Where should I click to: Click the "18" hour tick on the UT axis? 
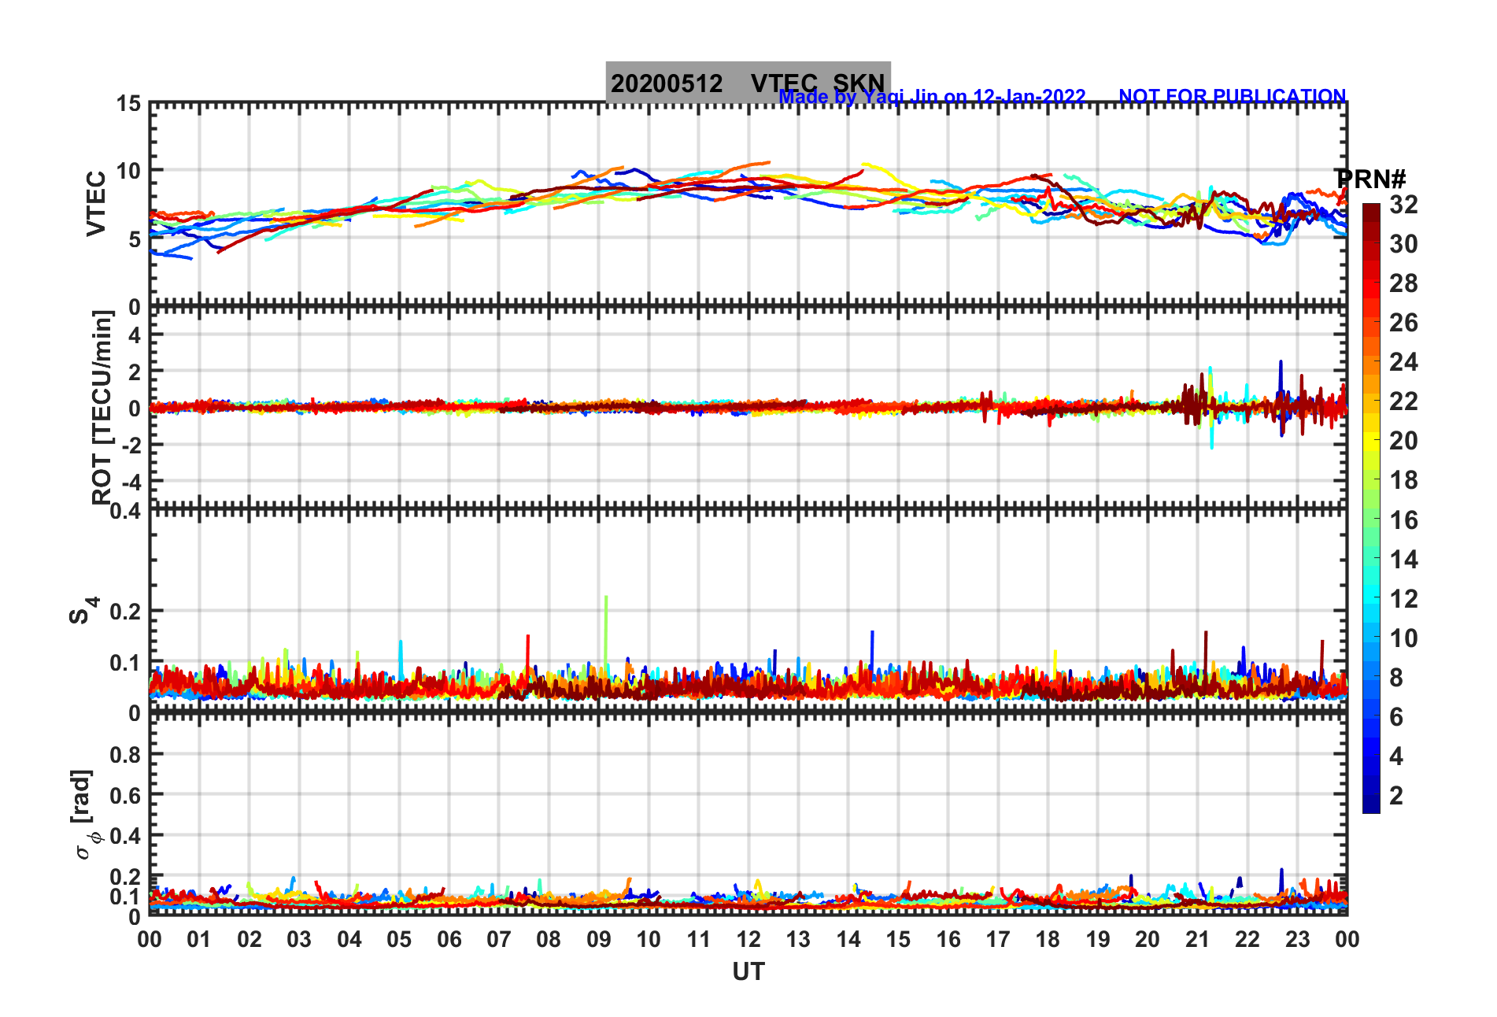(x=1048, y=939)
